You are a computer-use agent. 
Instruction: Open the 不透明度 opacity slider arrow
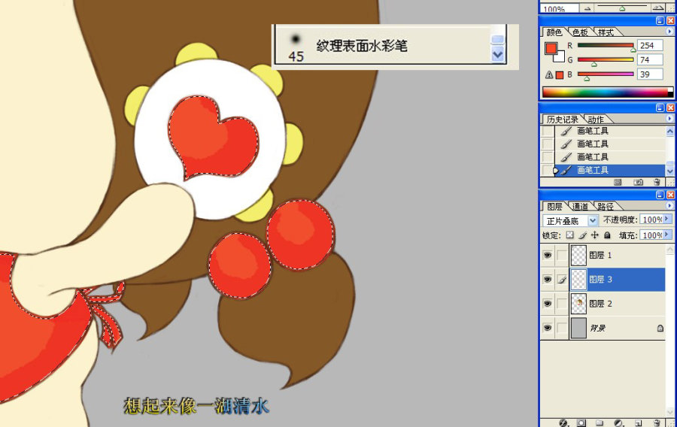click(667, 220)
